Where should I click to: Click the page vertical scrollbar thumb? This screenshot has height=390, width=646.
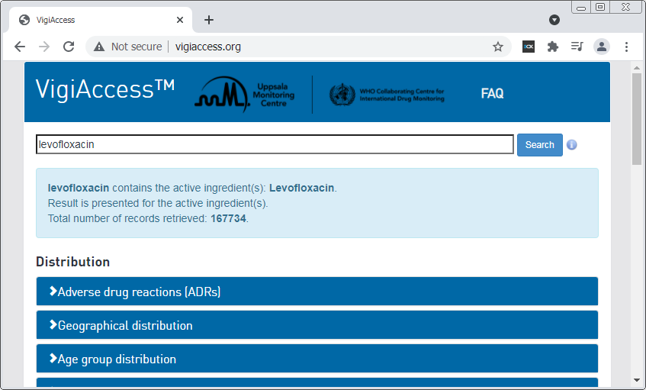coord(637,118)
